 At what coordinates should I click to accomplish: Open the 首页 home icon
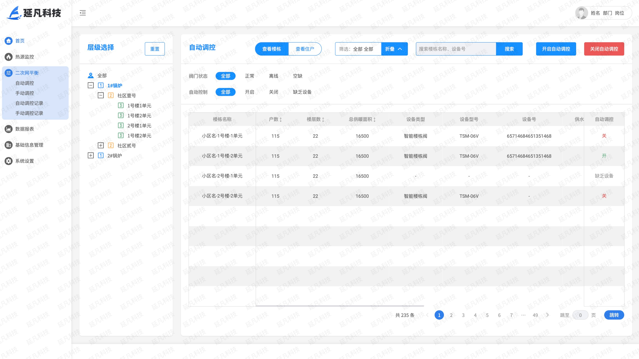9,41
